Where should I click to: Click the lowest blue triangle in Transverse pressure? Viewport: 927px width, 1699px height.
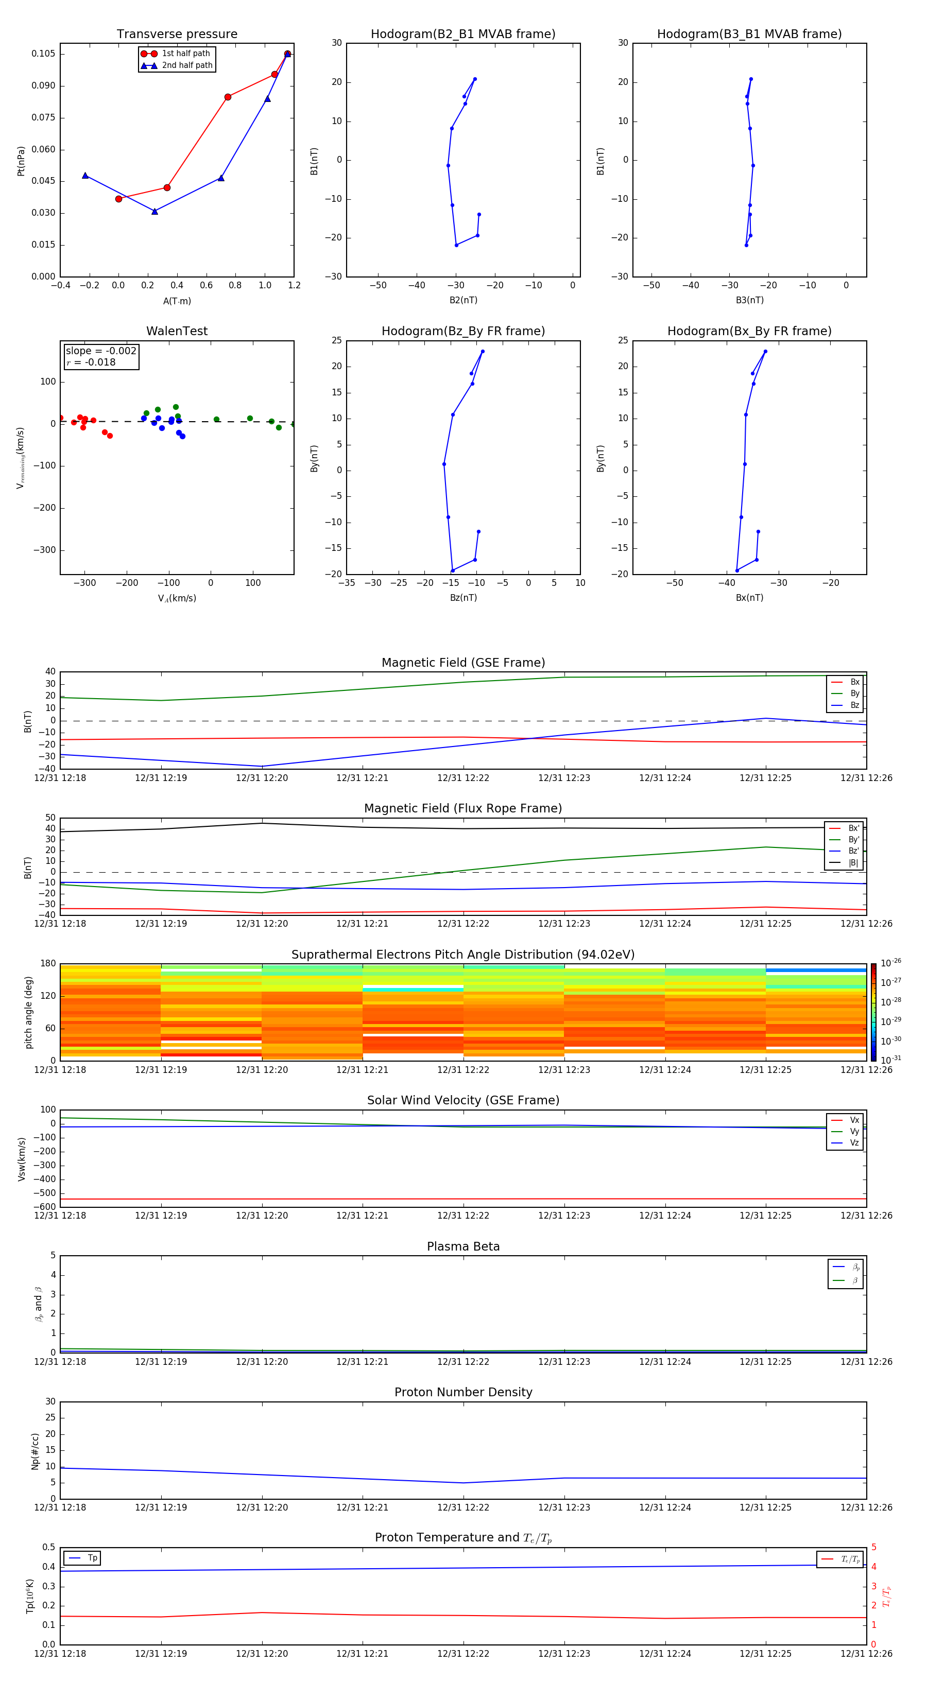154,211
